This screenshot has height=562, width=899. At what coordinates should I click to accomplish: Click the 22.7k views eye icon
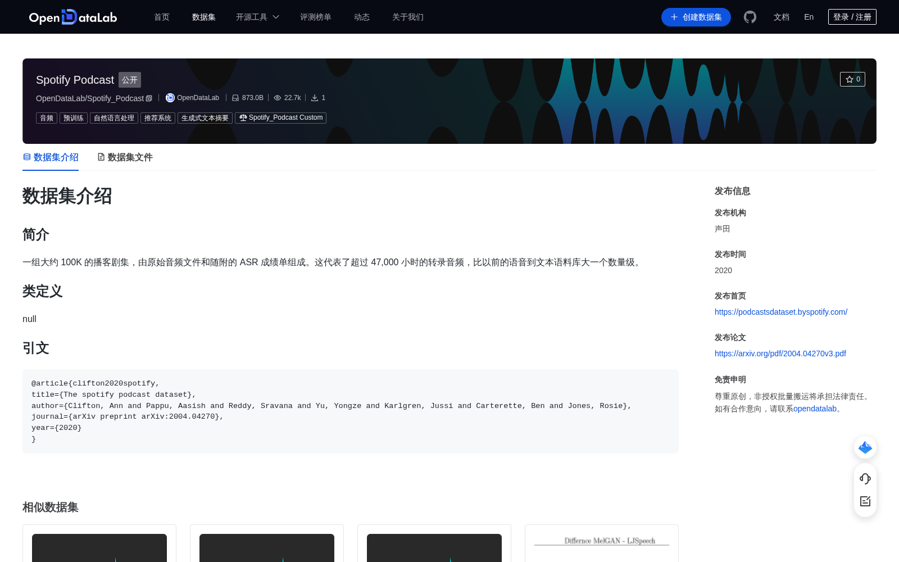click(x=278, y=98)
